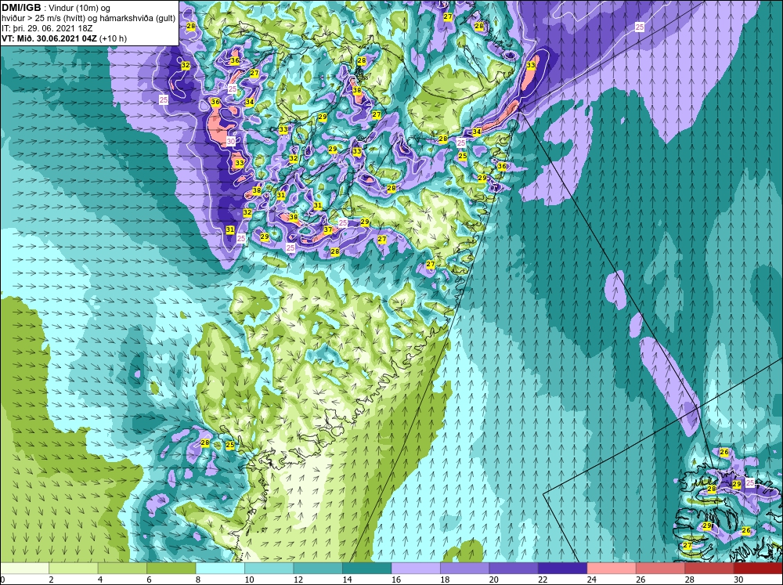
Task: Click the yellow '37' maximum gust label
Action: [x=327, y=229]
